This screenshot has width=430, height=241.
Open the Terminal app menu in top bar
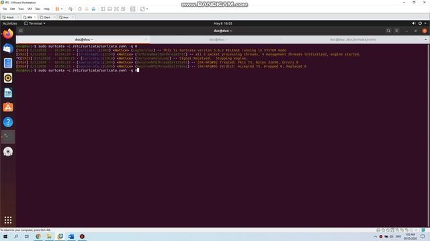click(x=34, y=23)
